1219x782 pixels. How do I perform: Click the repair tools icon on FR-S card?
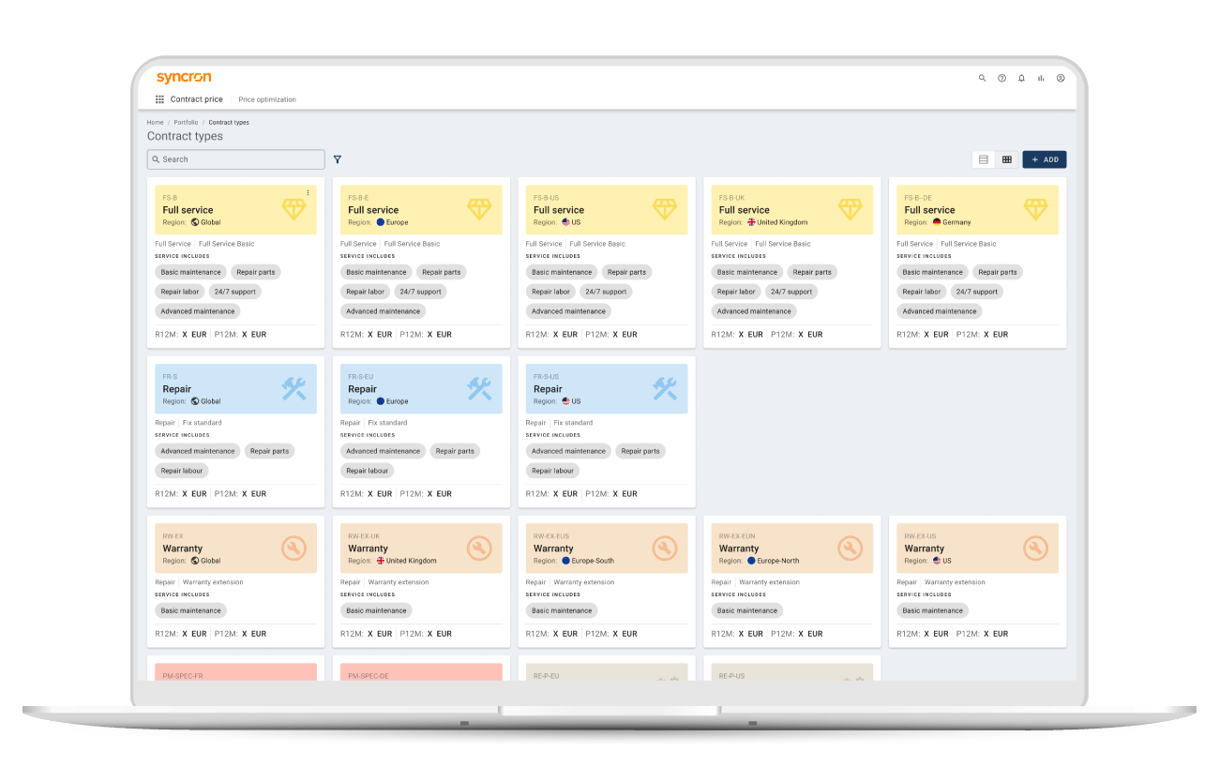click(293, 387)
